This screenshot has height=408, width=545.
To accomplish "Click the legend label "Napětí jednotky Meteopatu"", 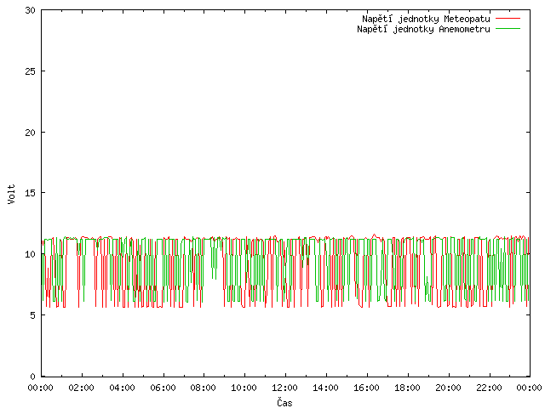I will click(426, 19).
